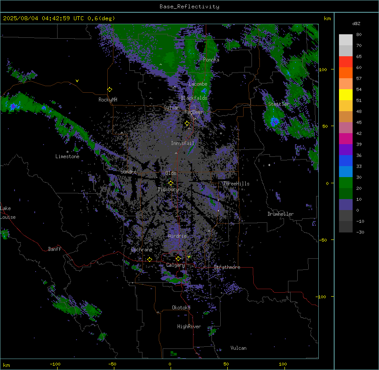The width and height of the screenshot is (379, 370).
Task: Click yellow diamond marker below Cochrane
Action: [x=149, y=259]
